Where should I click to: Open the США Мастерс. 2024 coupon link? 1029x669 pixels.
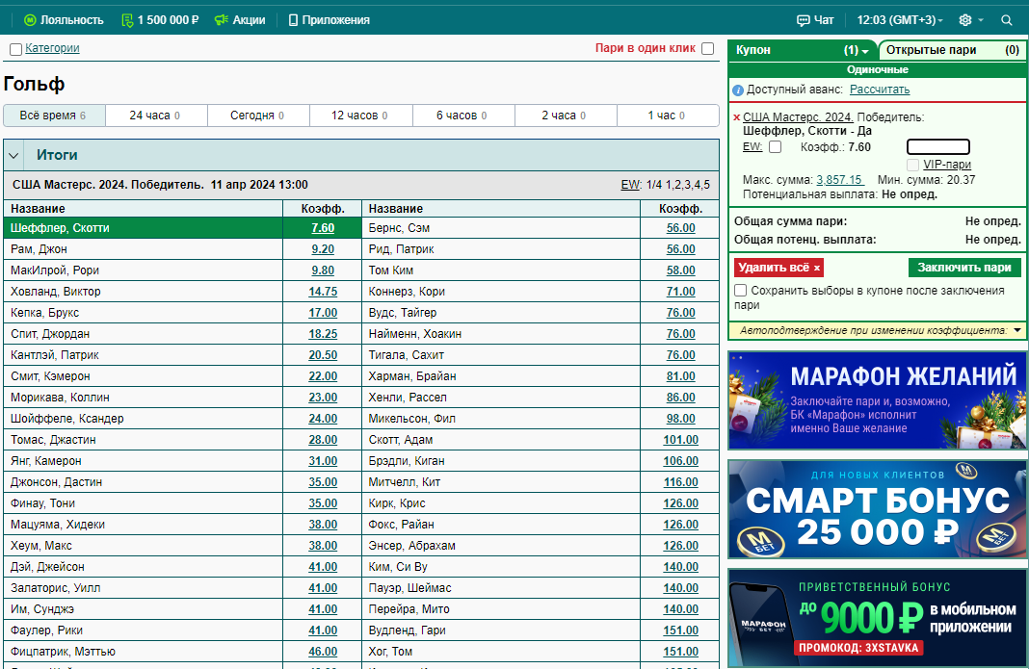pos(798,117)
